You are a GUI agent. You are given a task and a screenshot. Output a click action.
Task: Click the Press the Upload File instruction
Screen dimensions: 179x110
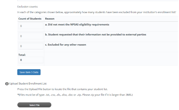pyautogui.click(x=62, y=89)
